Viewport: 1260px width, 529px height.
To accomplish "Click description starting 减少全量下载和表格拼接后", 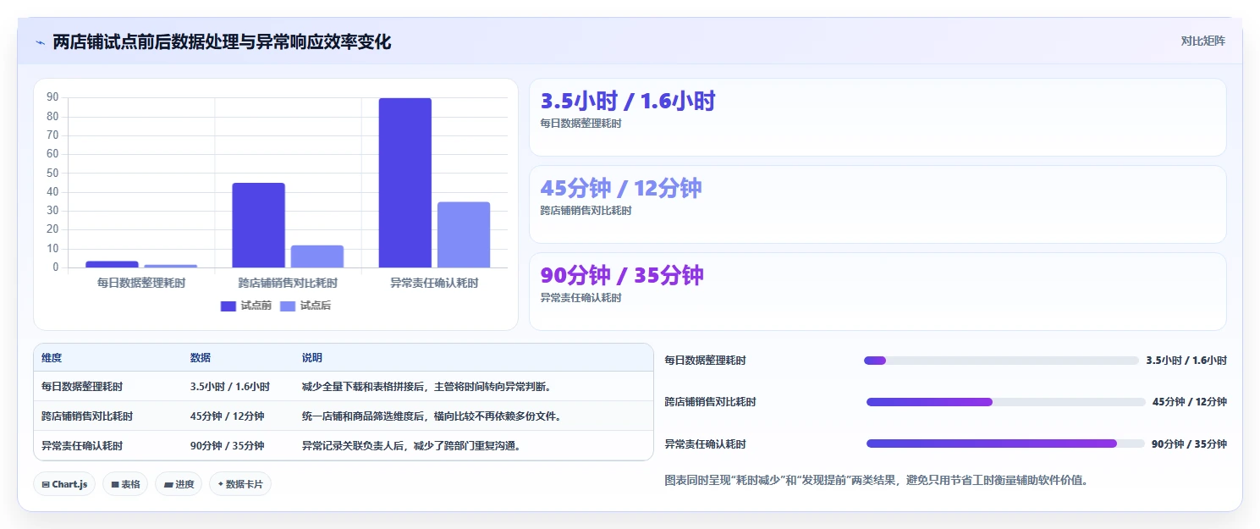I will click(427, 387).
